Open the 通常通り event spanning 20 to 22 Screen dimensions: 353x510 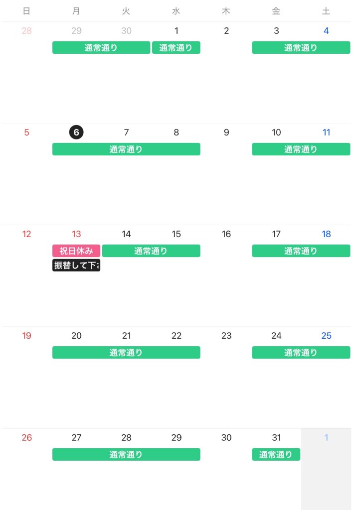coord(126,353)
